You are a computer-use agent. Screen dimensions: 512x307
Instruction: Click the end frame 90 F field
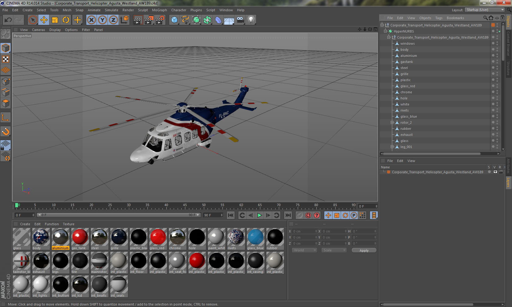tap(213, 215)
